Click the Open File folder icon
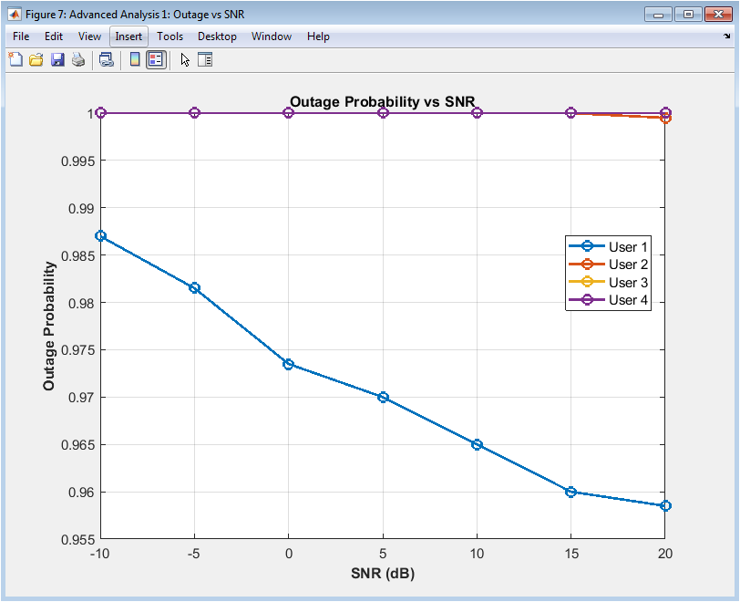The width and height of the screenshot is (740, 602). (x=36, y=59)
